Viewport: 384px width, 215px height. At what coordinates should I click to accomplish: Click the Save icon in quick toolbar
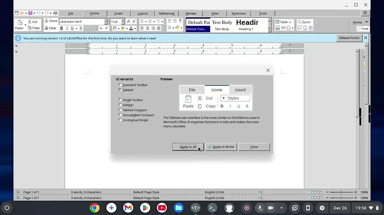pyautogui.click(x=30, y=13)
